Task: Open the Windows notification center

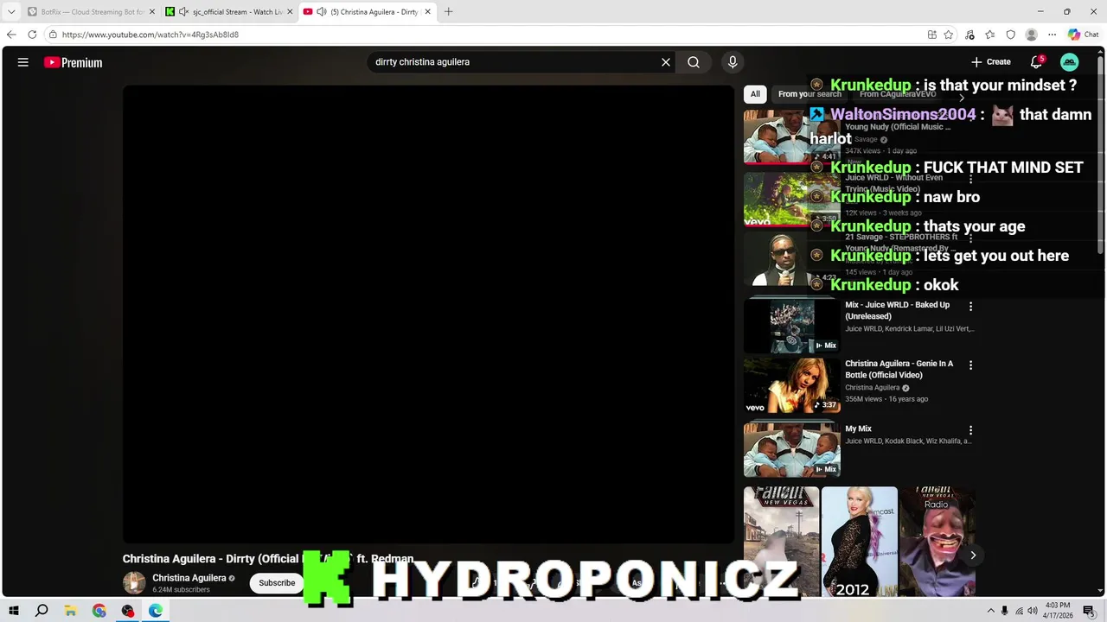Action: (x=1088, y=611)
